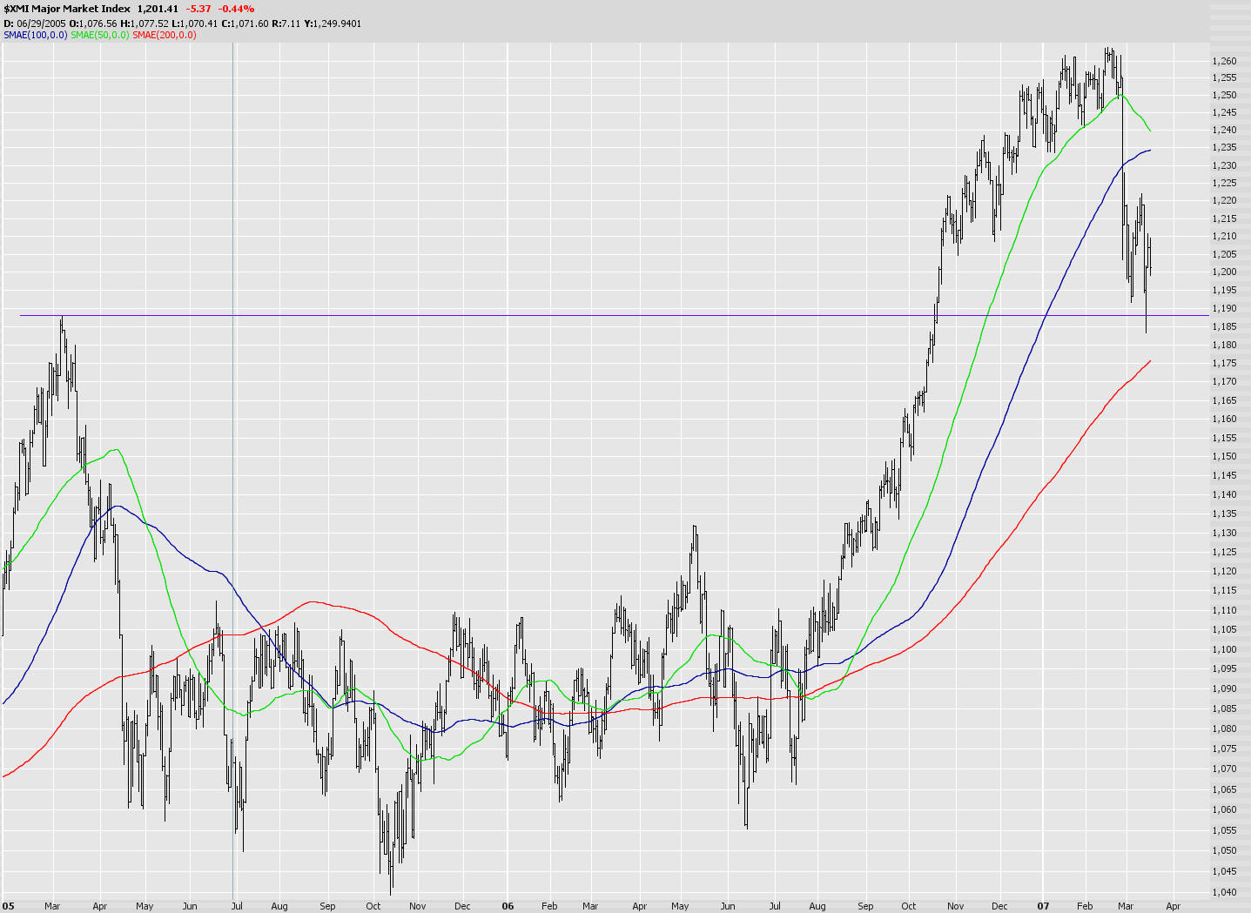This screenshot has width=1251, height=913.
Task: Click the -0.44% percent change
Action: coord(236,9)
